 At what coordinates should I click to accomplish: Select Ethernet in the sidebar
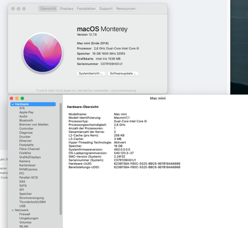point(25,141)
